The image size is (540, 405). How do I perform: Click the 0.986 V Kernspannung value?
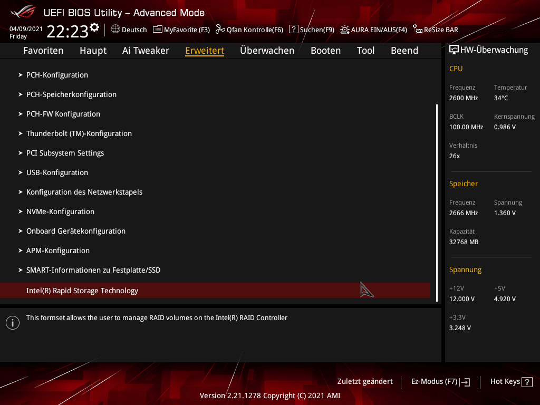click(505, 127)
